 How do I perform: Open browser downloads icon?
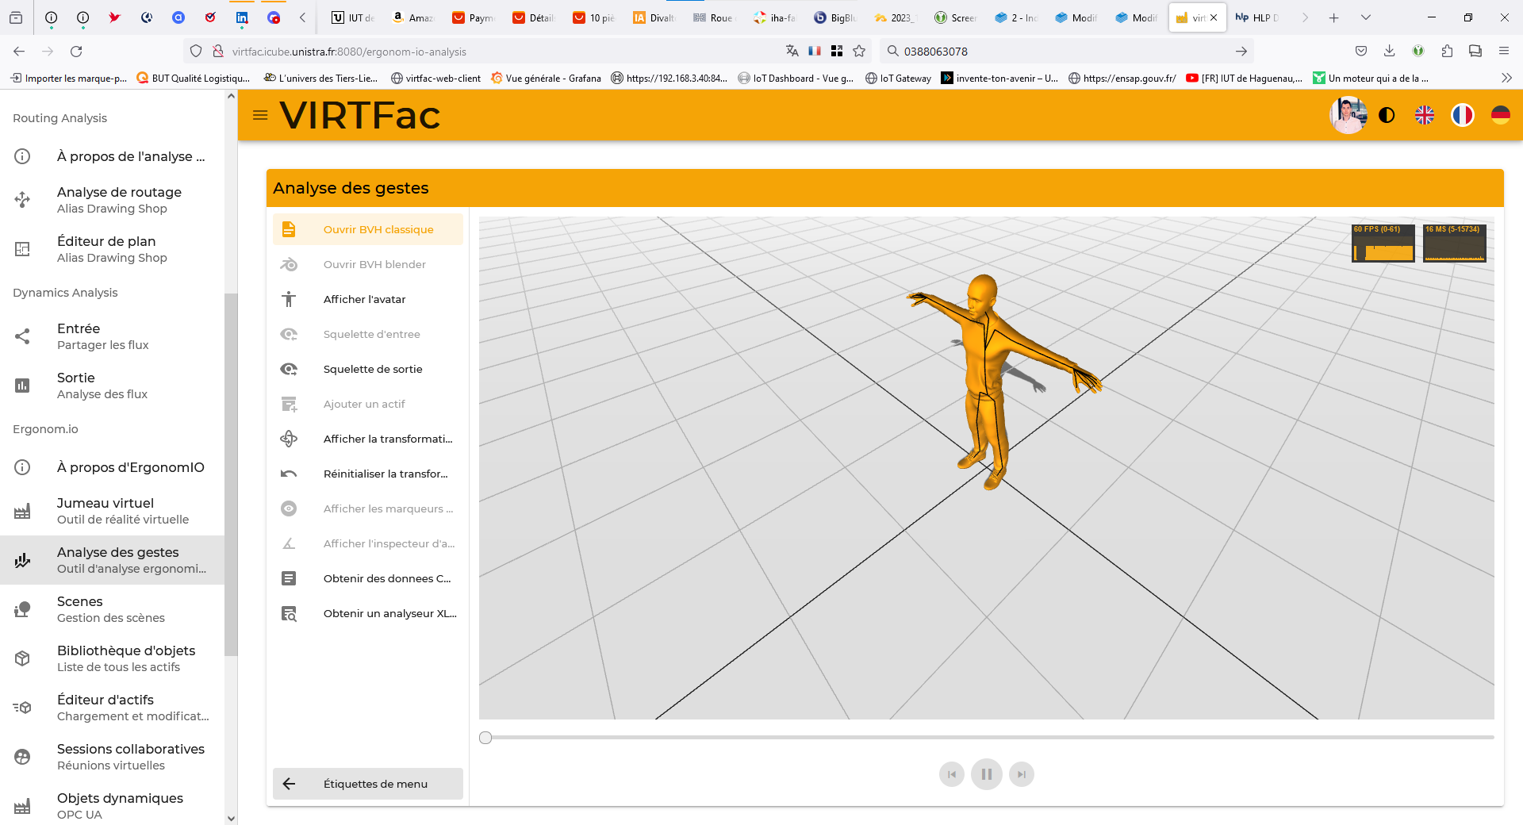coord(1389,52)
